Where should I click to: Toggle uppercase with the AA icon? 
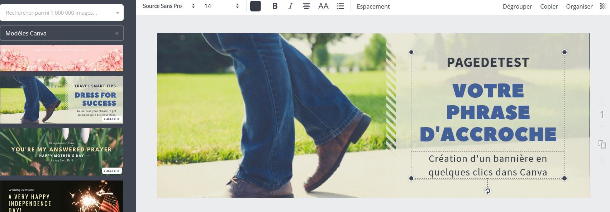point(323,6)
